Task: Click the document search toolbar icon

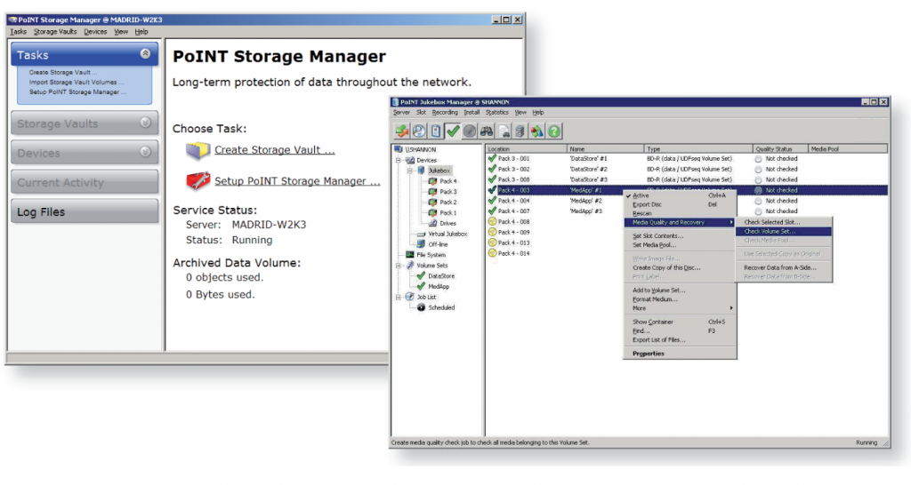Action: click(x=504, y=131)
